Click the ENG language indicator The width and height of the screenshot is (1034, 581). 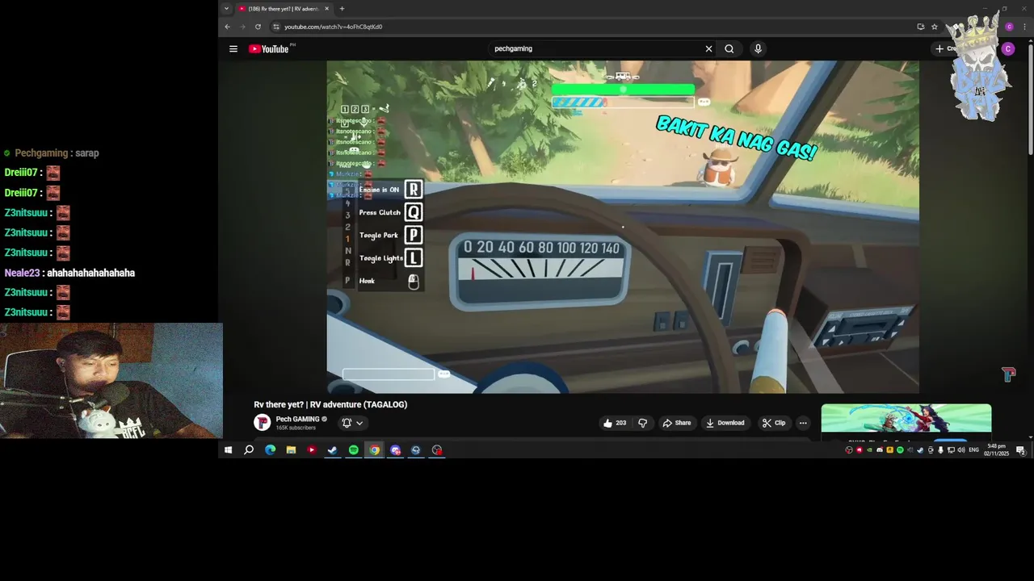pyautogui.click(x=973, y=450)
